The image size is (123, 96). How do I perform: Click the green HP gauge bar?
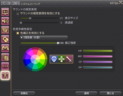coord(98,51)
